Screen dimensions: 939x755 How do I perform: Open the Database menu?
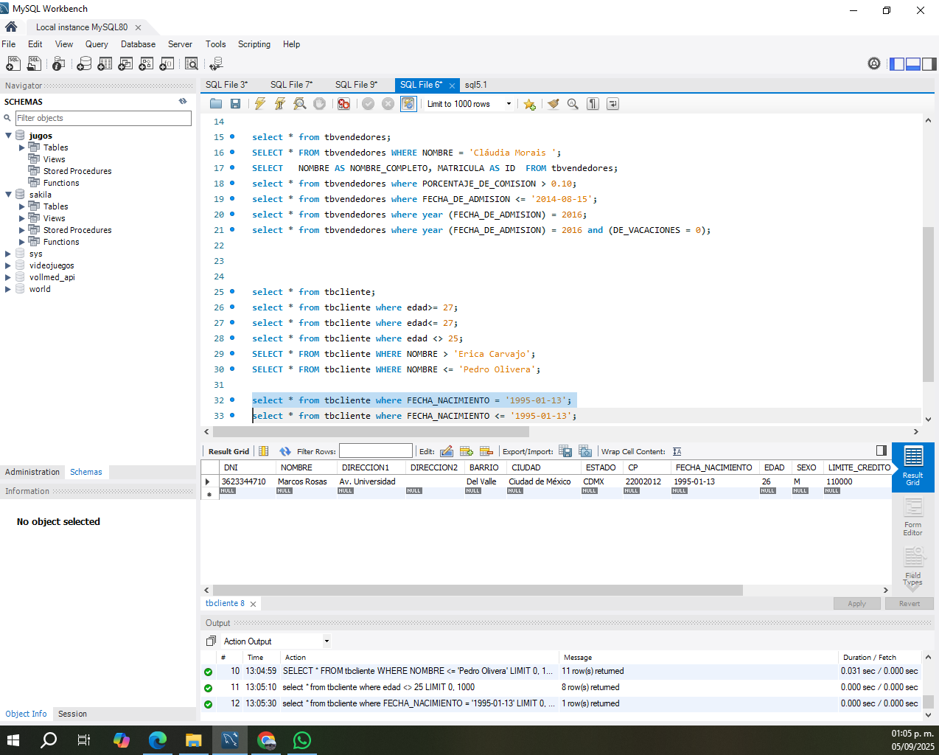tap(138, 44)
